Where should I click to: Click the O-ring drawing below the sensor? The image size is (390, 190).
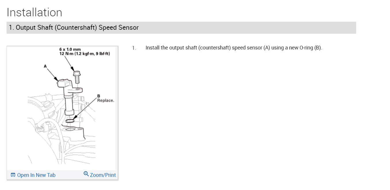[70, 121]
